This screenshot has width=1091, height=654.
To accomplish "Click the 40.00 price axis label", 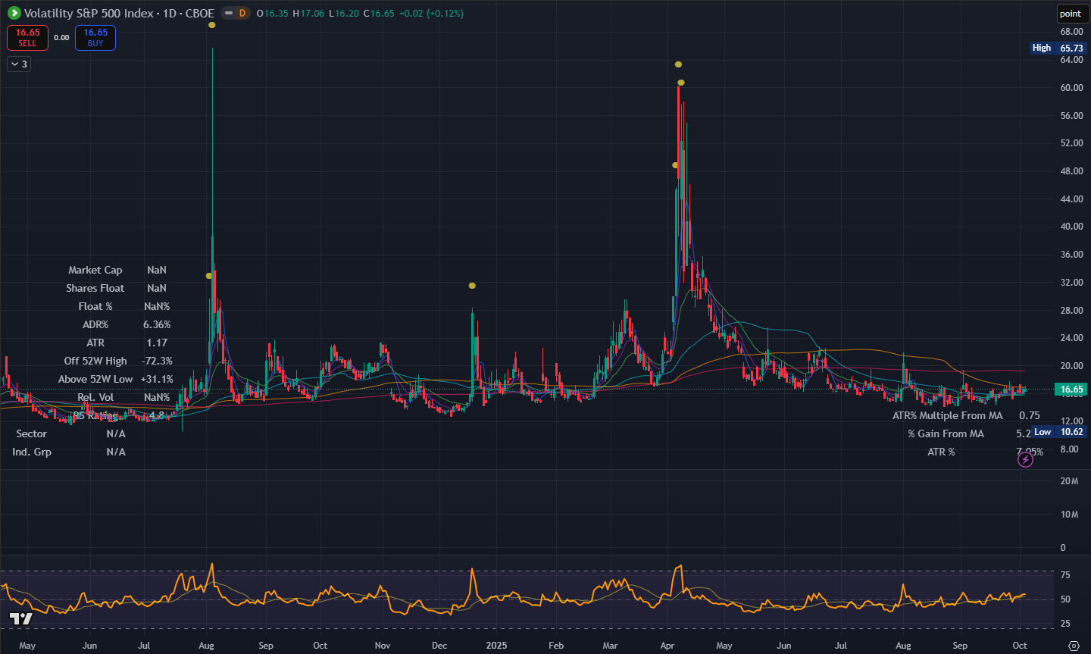I will point(1071,227).
